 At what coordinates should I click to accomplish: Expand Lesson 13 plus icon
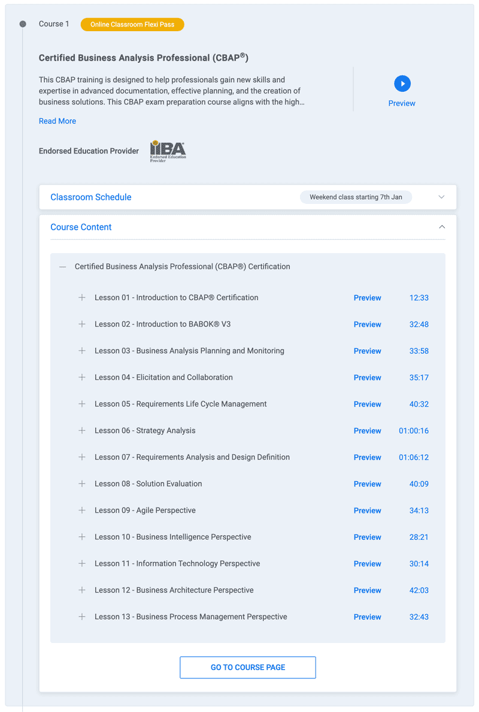(x=82, y=617)
